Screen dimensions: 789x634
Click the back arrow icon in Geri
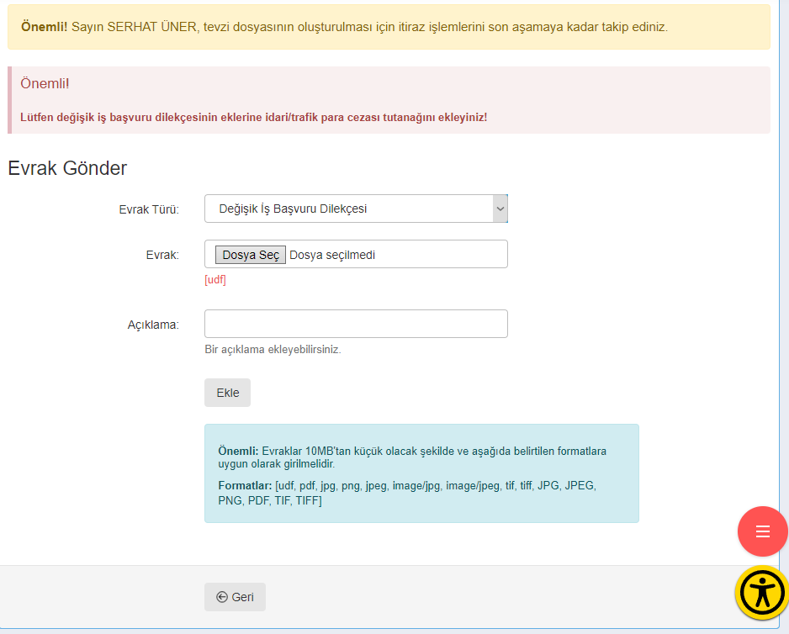point(222,597)
